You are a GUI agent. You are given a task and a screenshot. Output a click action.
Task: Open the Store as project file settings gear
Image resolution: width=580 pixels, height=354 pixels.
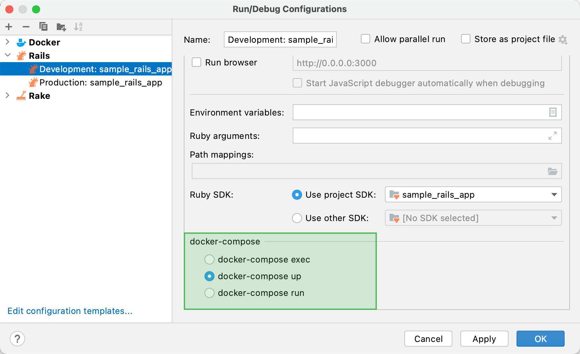tap(563, 39)
